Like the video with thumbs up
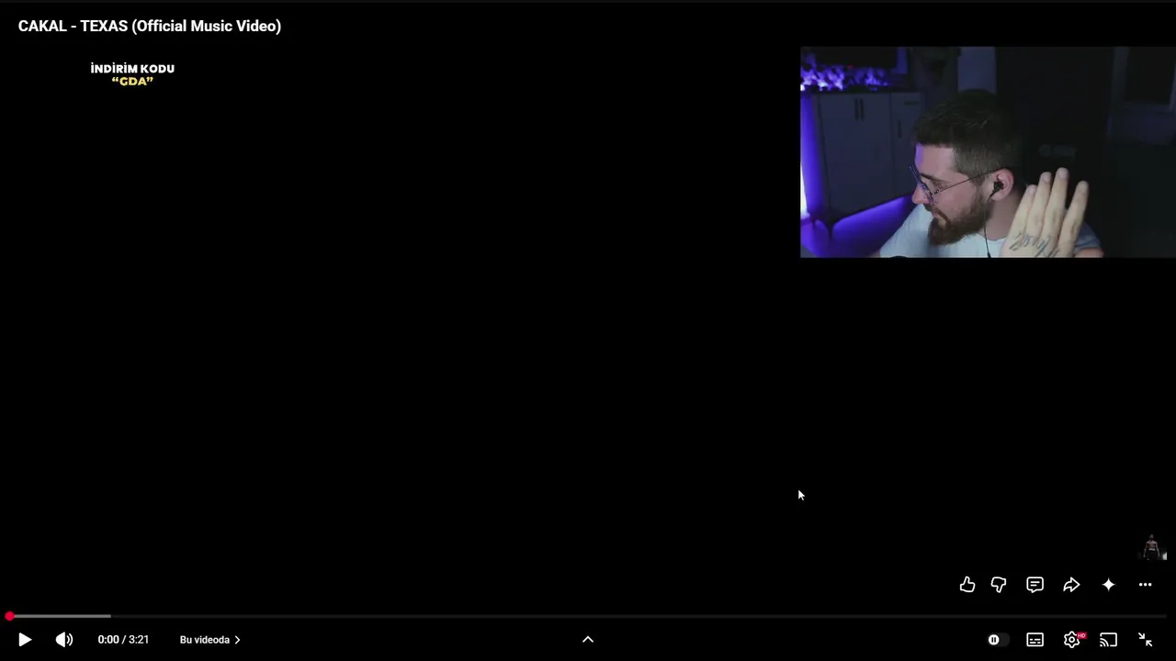The width and height of the screenshot is (1176, 661). coord(967,585)
